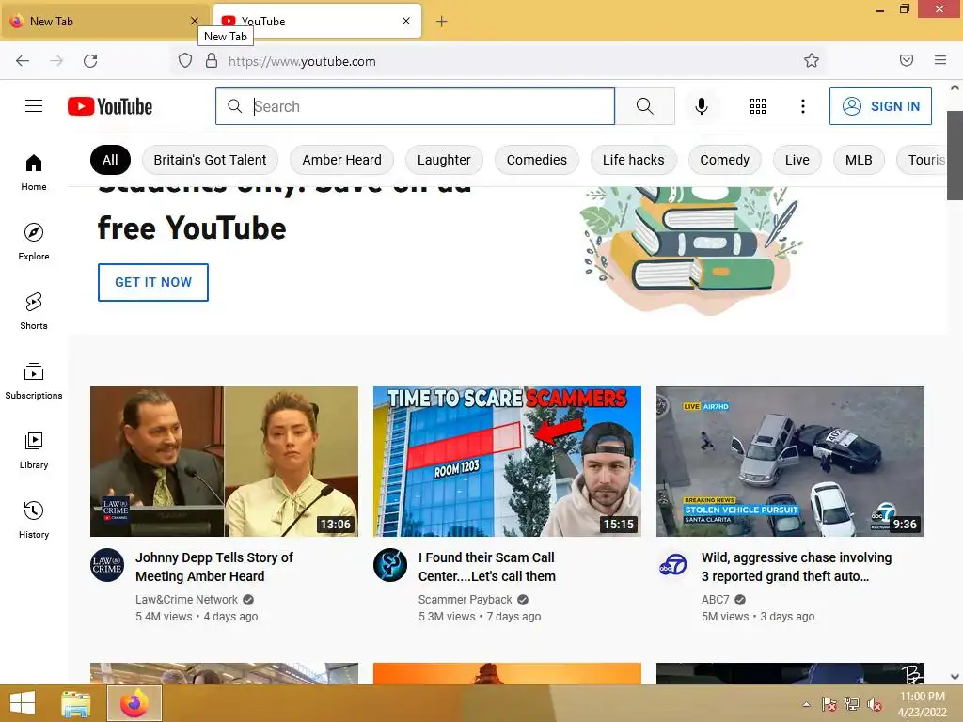Filter by Amber Heard chip
The height and width of the screenshot is (722, 963).
pyautogui.click(x=341, y=160)
